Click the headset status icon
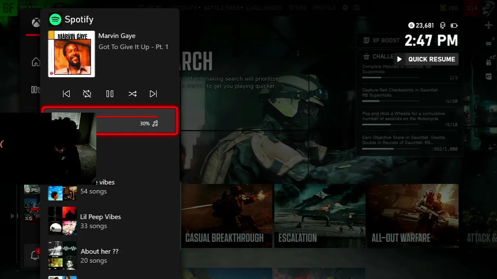The width and height of the screenshot is (497, 279). tap(443, 26)
